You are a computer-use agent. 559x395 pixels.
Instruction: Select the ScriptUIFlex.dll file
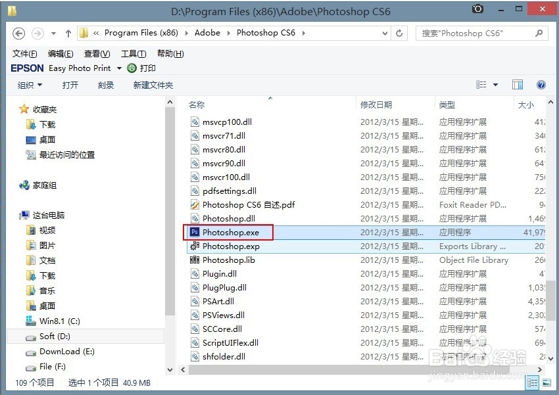pyautogui.click(x=230, y=342)
